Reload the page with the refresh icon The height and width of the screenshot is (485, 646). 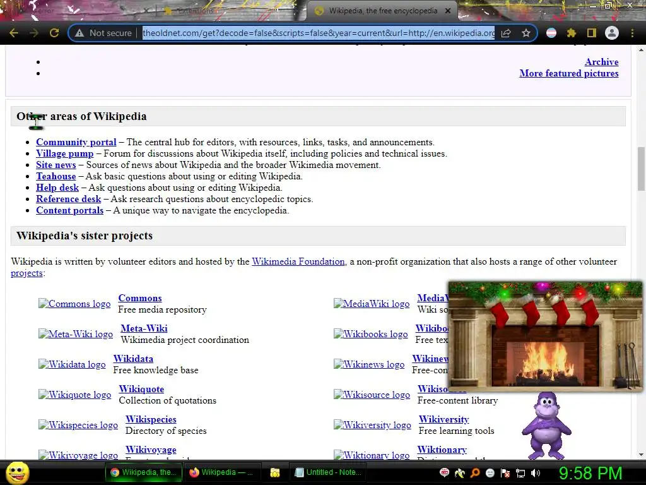pyautogui.click(x=54, y=33)
